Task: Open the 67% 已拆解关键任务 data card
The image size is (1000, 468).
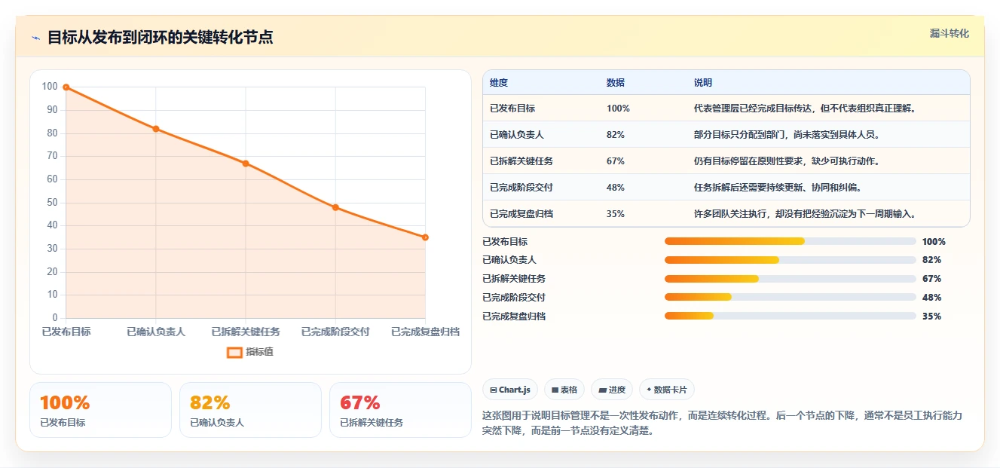Action: [400, 410]
